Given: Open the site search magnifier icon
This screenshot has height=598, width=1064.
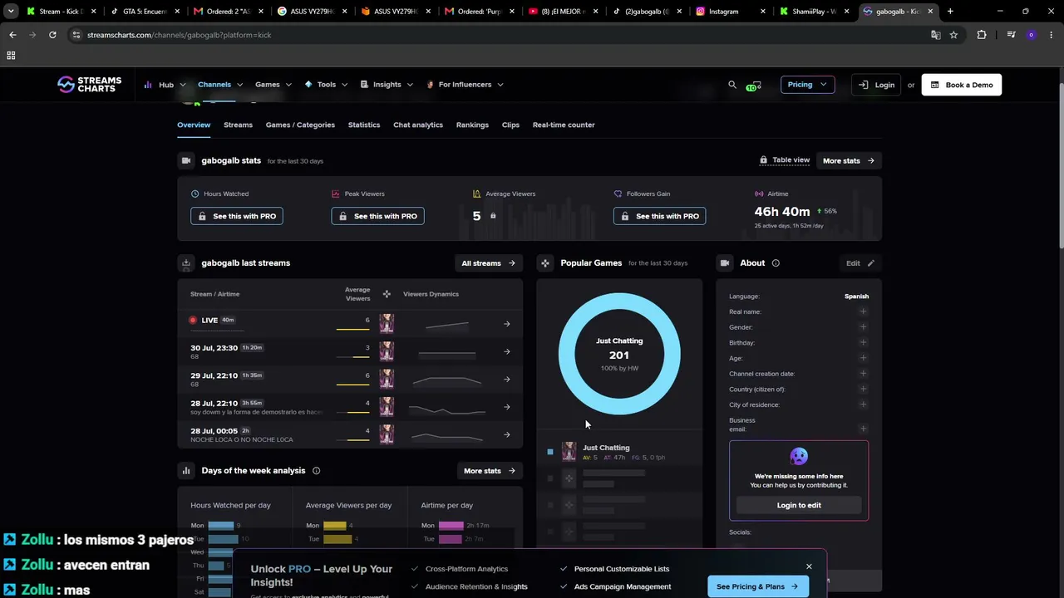Looking at the screenshot, I should [x=732, y=85].
